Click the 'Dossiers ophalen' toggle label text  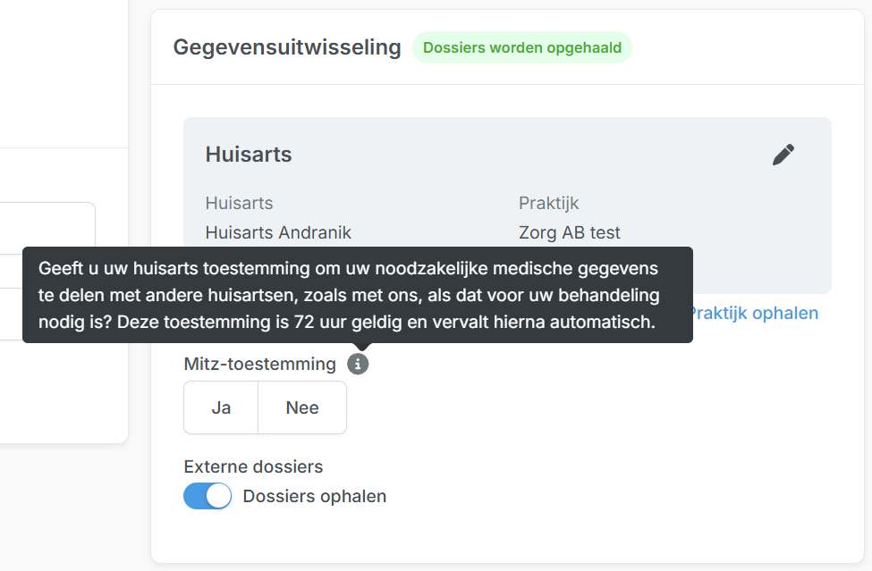point(315,496)
